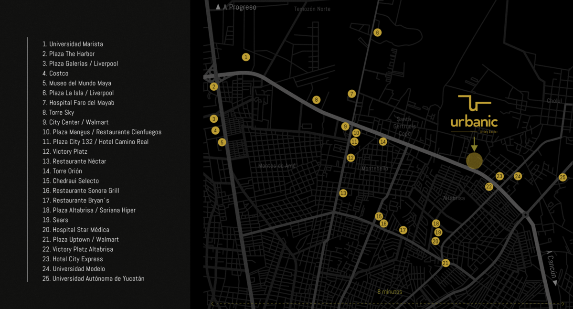Select '20. Hospital Star Médica'
The image size is (573, 309).
(76, 230)
